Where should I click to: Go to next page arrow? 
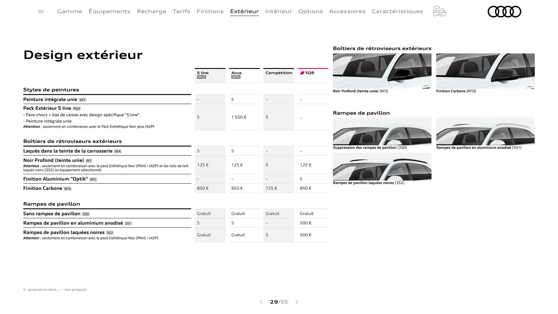[x=297, y=302]
